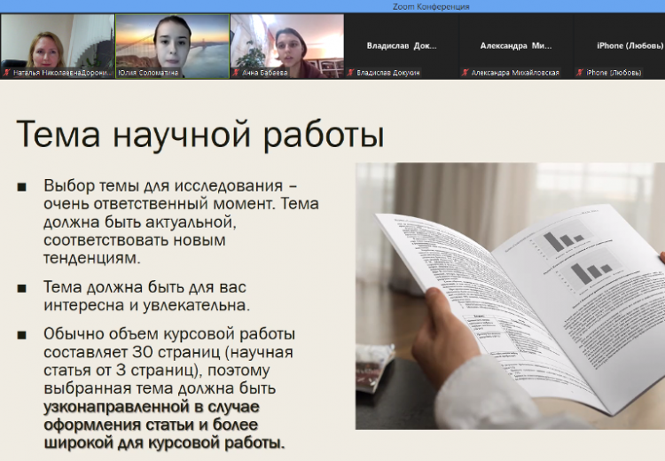
Task: Click muted mic icon for Анна Бабеева
Action: coord(236,73)
